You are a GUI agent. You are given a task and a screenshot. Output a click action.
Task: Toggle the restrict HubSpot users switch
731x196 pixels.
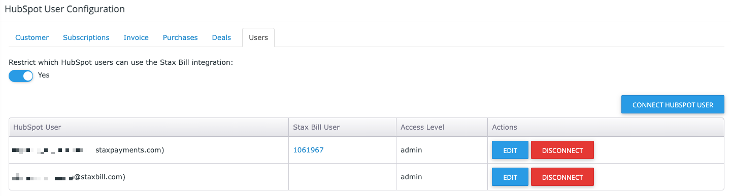point(21,75)
